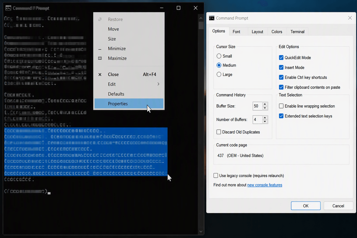Click OK in the Properties dialog

(306, 206)
